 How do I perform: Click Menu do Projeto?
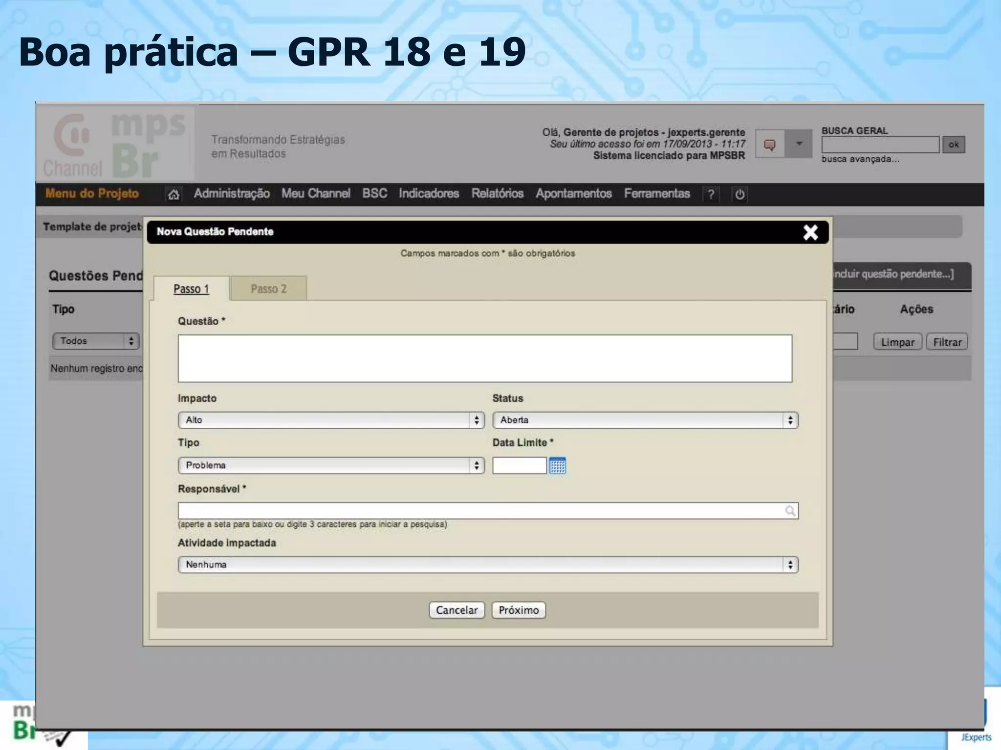(x=92, y=194)
